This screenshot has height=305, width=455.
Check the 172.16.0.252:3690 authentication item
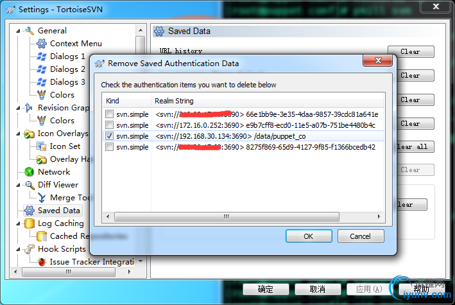pyautogui.click(x=109, y=125)
